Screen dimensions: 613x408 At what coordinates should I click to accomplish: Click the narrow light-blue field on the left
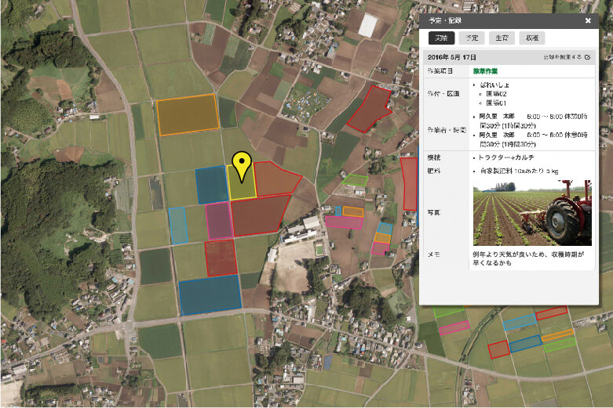coord(177,225)
